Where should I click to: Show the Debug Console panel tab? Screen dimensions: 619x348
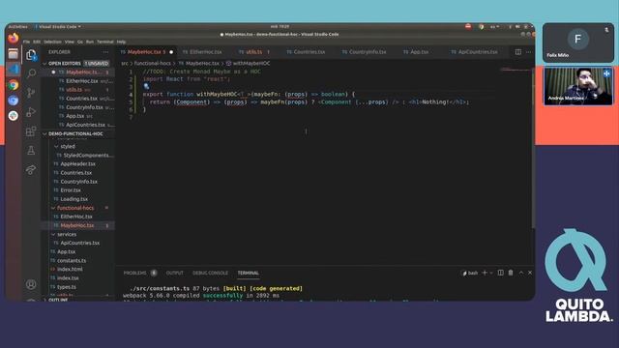click(x=211, y=273)
